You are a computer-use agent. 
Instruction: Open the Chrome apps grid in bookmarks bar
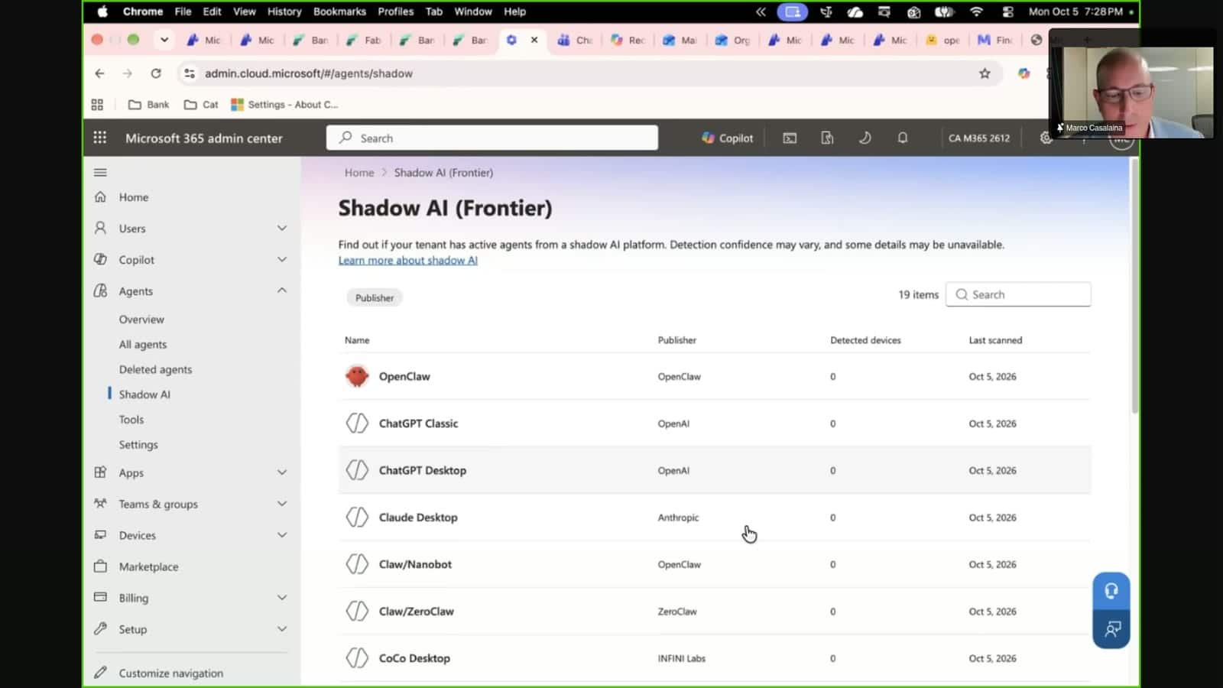pos(97,105)
